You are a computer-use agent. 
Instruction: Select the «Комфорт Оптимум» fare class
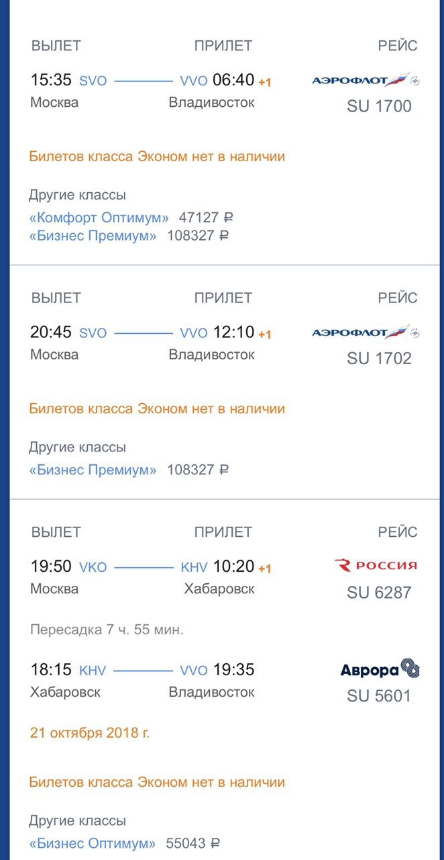point(99,218)
